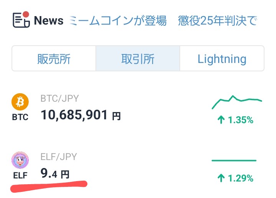The width and height of the screenshot is (276, 198).
Task: Click the News label text
Action: click(49, 20)
